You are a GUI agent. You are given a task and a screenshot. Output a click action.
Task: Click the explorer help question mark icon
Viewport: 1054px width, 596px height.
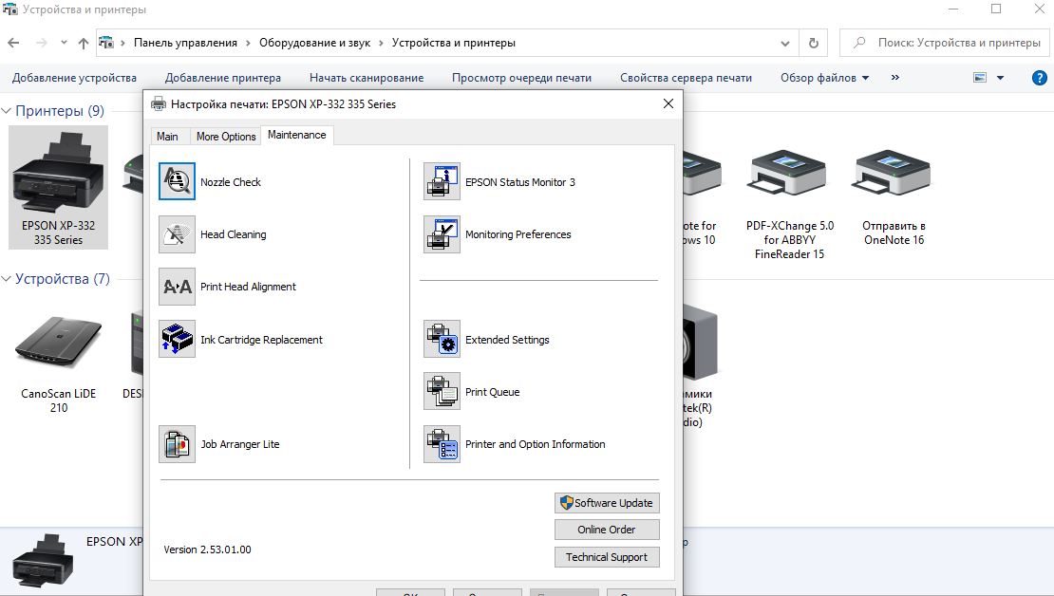pyautogui.click(x=1039, y=78)
